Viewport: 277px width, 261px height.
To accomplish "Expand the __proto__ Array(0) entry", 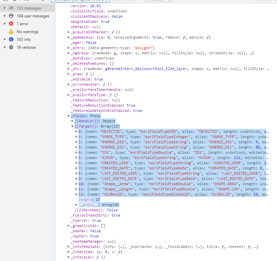I will pos(76,204).
